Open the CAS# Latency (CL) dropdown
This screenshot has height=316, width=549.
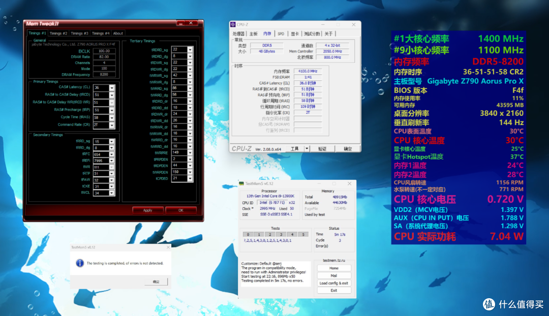(x=112, y=87)
